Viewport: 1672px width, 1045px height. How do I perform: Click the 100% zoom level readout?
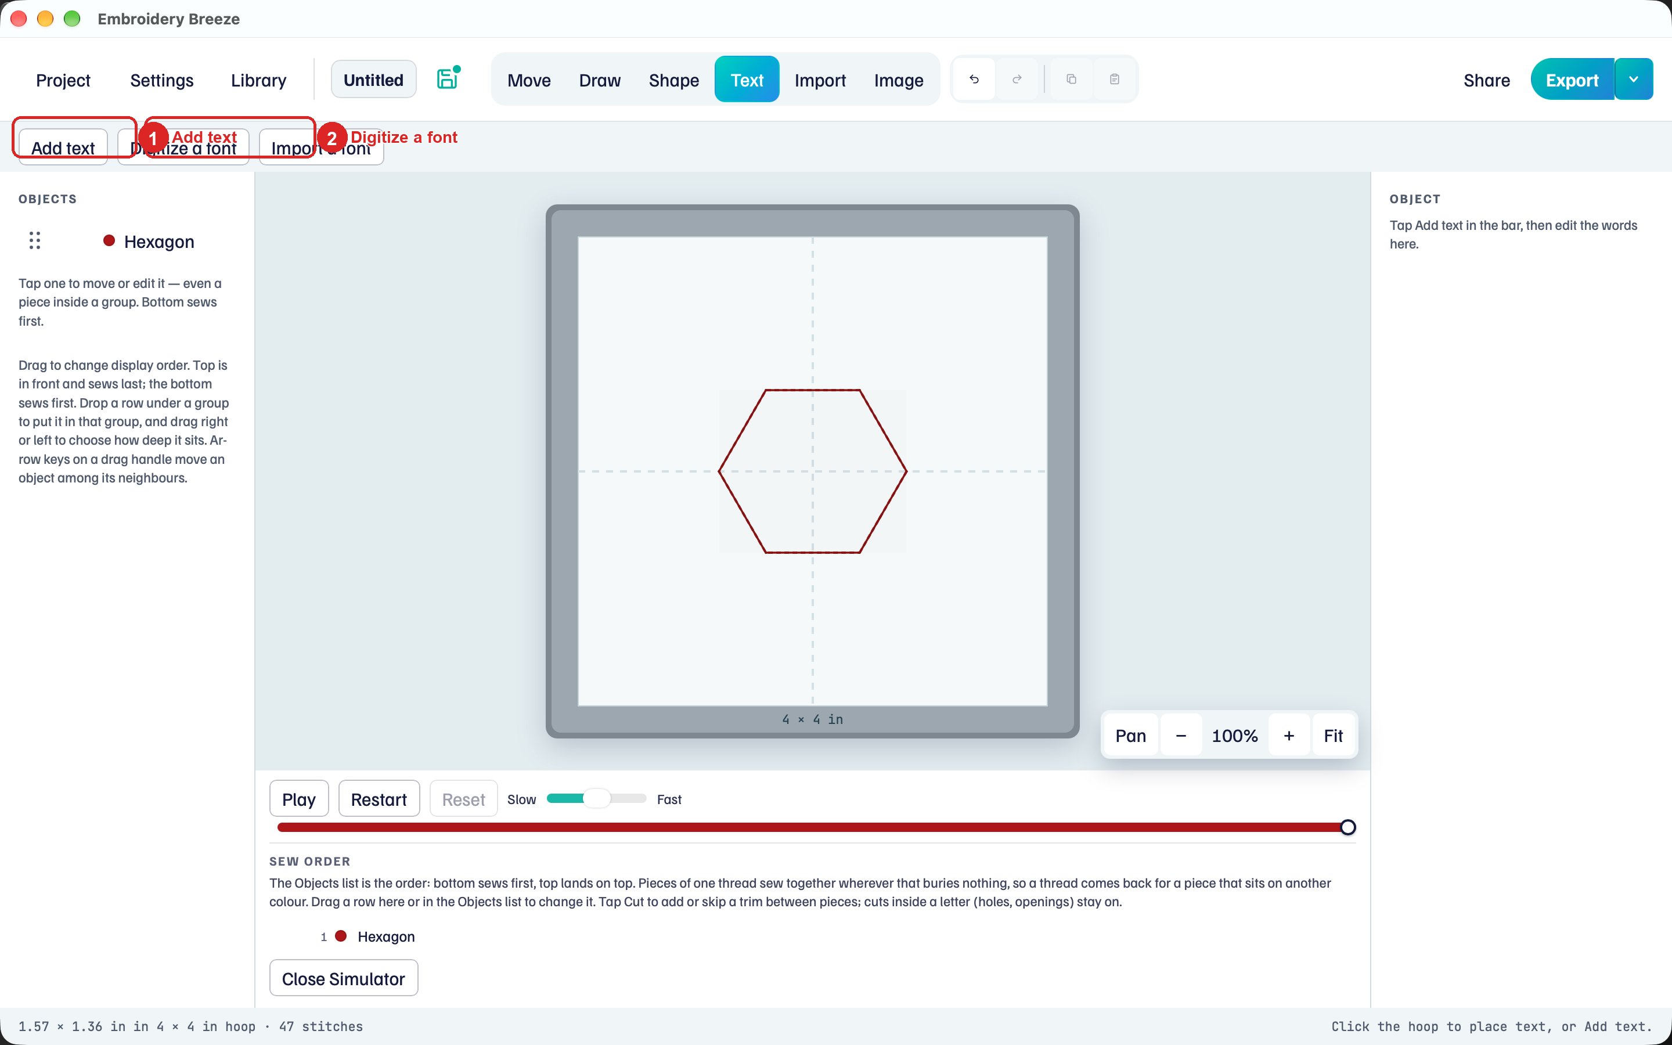pos(1235,736)
